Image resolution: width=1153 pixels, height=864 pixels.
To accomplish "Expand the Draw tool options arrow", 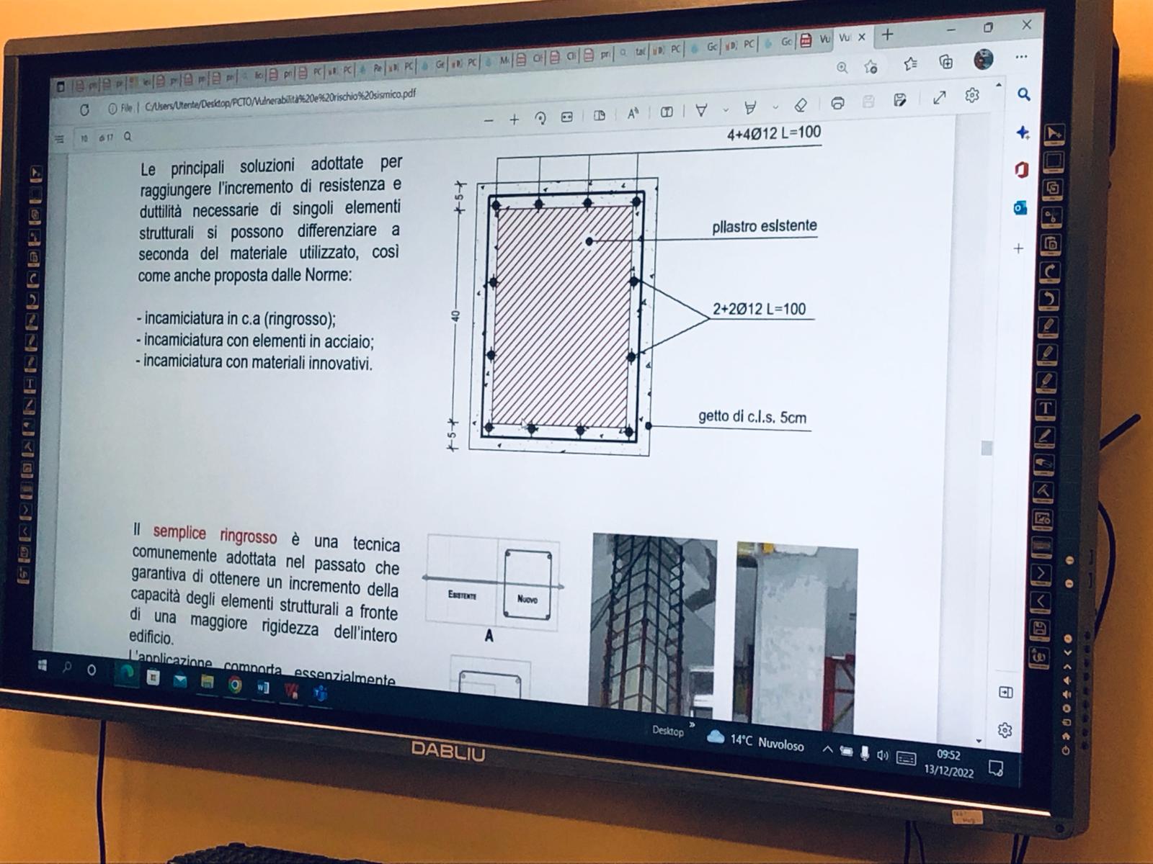I will (726, 110).
